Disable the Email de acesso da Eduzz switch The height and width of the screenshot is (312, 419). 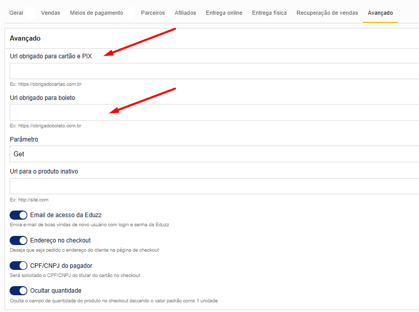point(18,215)
